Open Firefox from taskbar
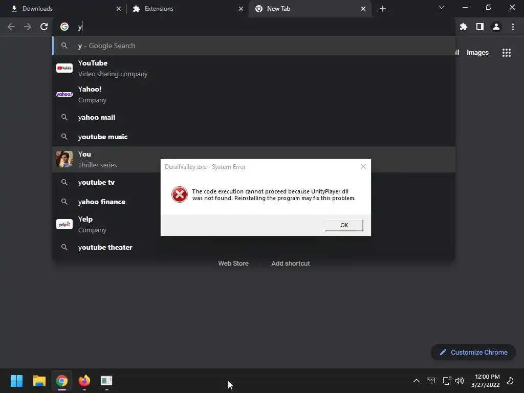Image resolution: width=524 pixels, height=393 pixels. click(84, 381)
